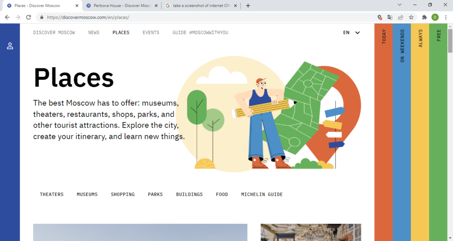453x241 pixels.
Task: Go back with the browser back arrow
Action: click(x=7, y=17)
